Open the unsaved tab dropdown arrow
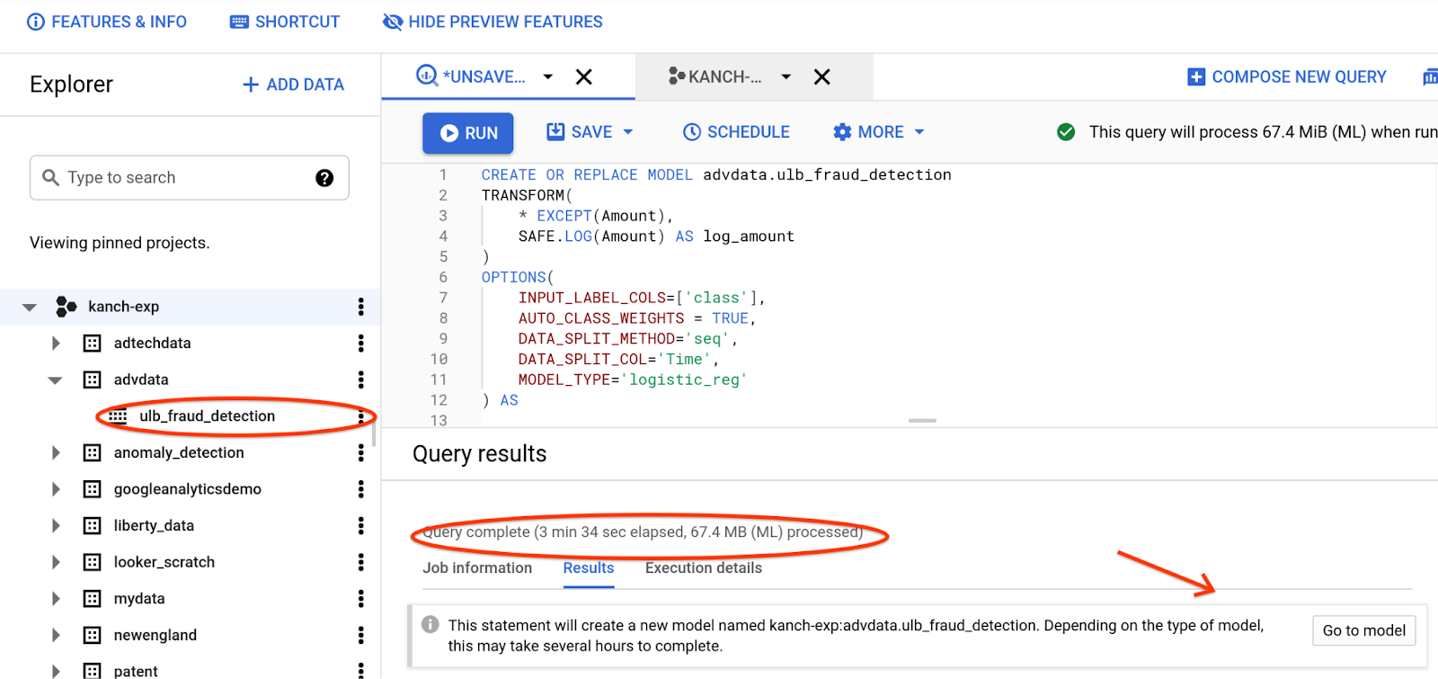The height and width of the screenshot is (679, 1438). [x=547, y=77]
